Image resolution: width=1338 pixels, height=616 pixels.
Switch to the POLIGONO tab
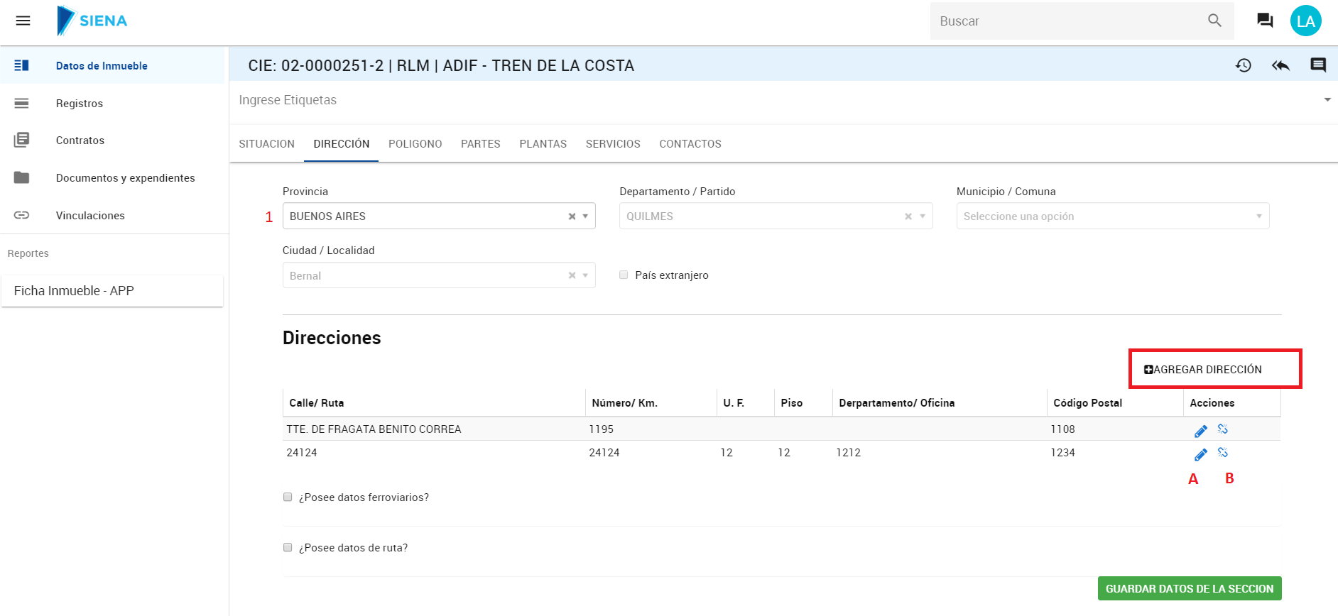415,144
